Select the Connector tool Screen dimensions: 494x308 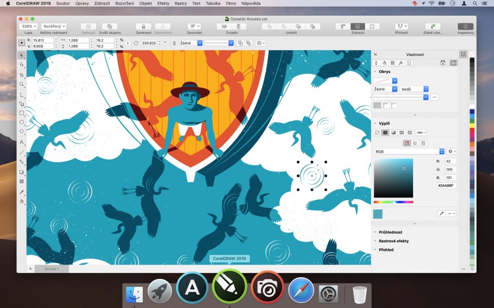point(21,162)
